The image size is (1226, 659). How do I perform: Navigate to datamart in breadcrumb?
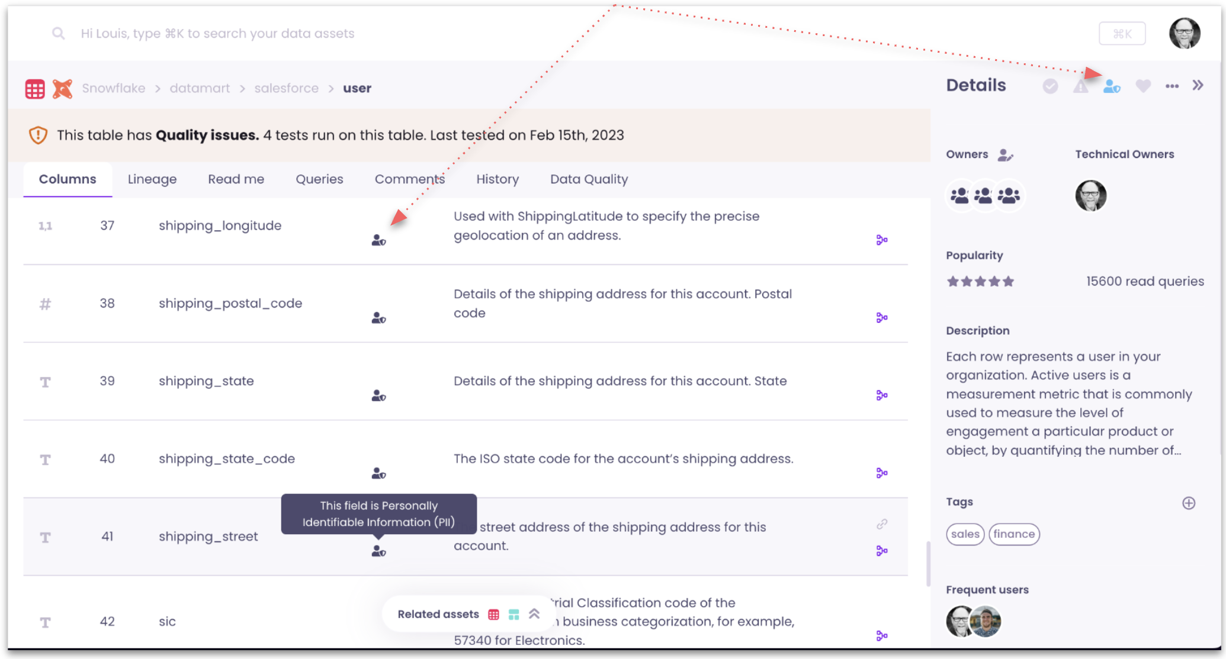pyautogui.click(x=200, y=88)
